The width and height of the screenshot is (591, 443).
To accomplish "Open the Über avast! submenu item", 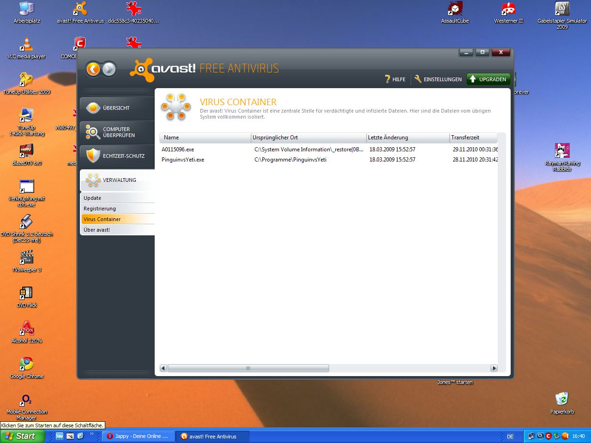I will coord(118,230).
